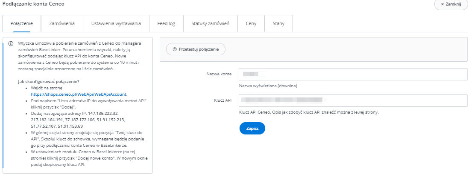This screenshot has width=471, height=180.
Task: Go to Statusy zamówień tab
Action: click(x=210, y=24)
